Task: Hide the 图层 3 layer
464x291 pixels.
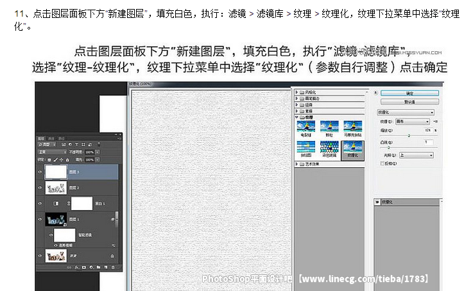Action: (x=40, y=172)
